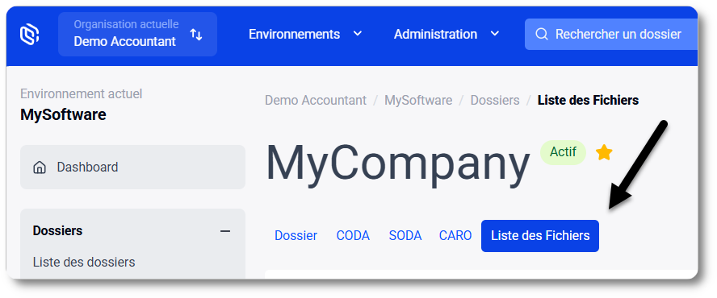Click the home icon beside Dashboard
This screenshot has height=298, width=717.
(40, 168)
